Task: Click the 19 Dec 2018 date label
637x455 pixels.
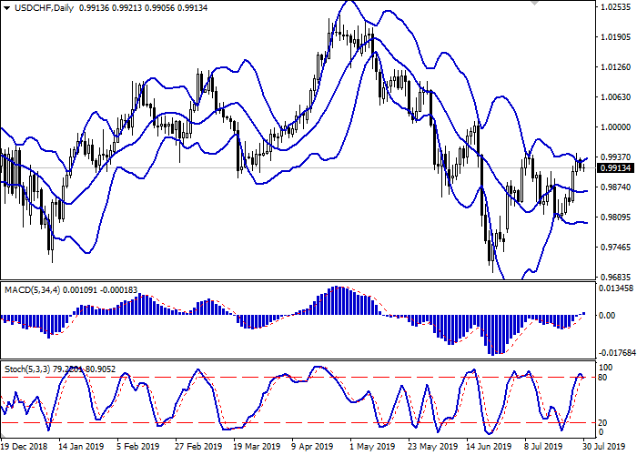Action: click(25, 448)
